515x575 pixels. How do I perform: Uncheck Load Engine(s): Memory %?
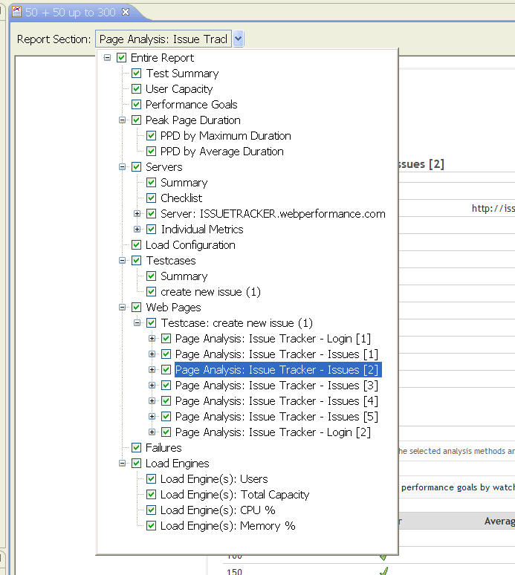(x=151, y=525)
